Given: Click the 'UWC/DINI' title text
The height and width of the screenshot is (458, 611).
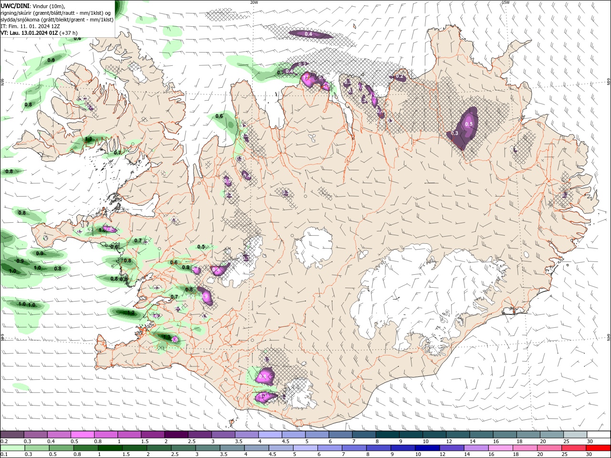Looking at the screenshot, I should coord(15,6).
